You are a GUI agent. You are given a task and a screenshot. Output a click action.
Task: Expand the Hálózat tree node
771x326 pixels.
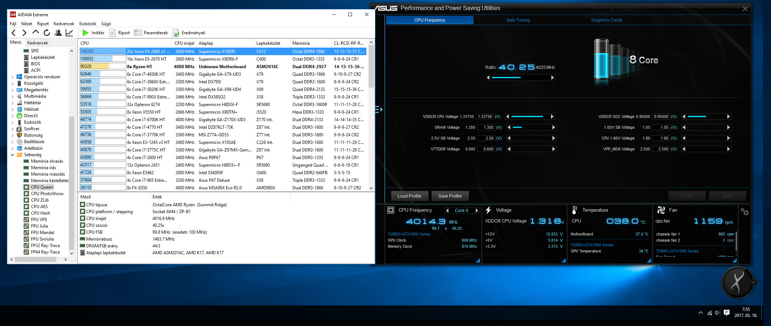(13, 109)
